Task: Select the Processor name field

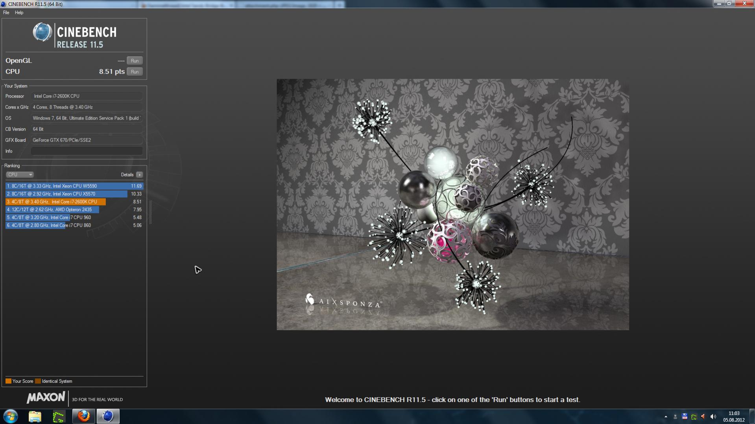Action: pos(87,96)
